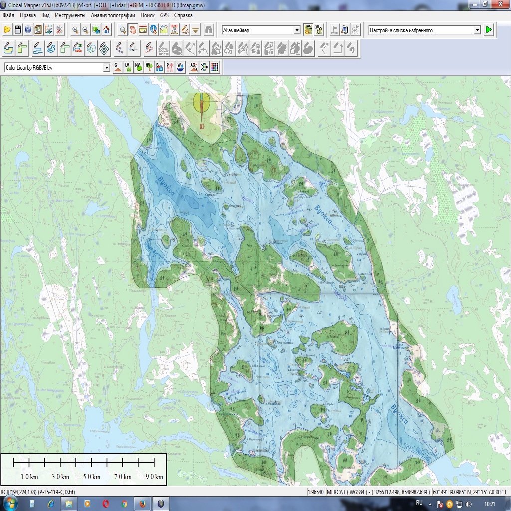Open the Анализ топографии menu
The height and width of the screenshot is (511, 511).
coord(113,15)
